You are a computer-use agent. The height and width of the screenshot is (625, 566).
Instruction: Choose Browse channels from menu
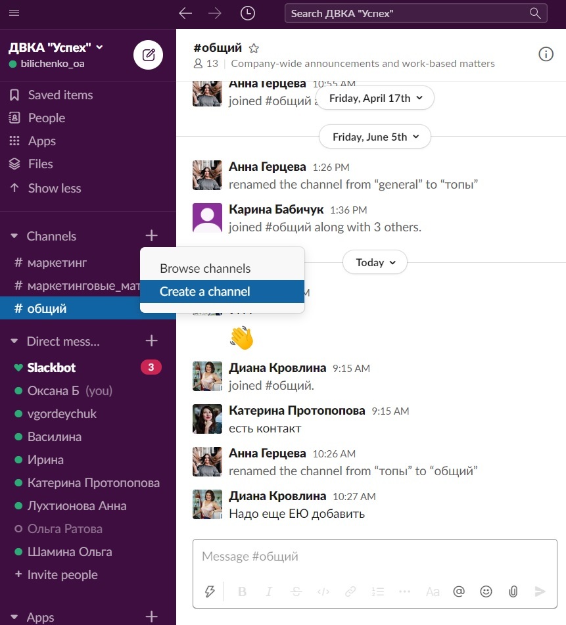point(222,269)
